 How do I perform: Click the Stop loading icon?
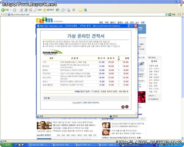pos(21,10)
